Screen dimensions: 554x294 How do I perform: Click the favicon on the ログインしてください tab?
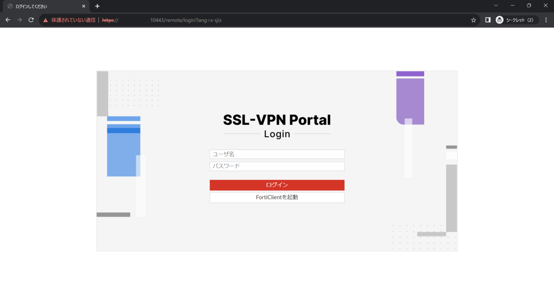point(10,6)
